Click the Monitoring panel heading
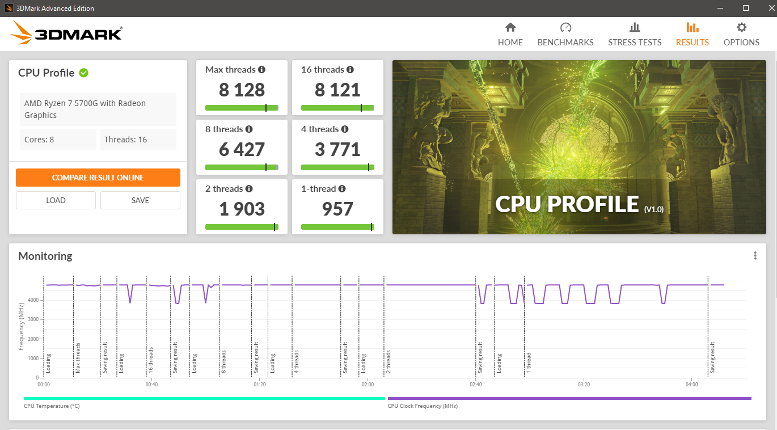The width and height of the screenshot is (777, 430). (x=45, y=256)
